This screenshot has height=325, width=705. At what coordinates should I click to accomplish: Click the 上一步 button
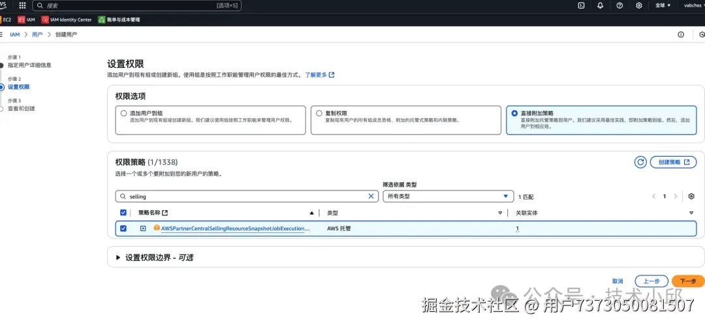click(x=651, y=281)
